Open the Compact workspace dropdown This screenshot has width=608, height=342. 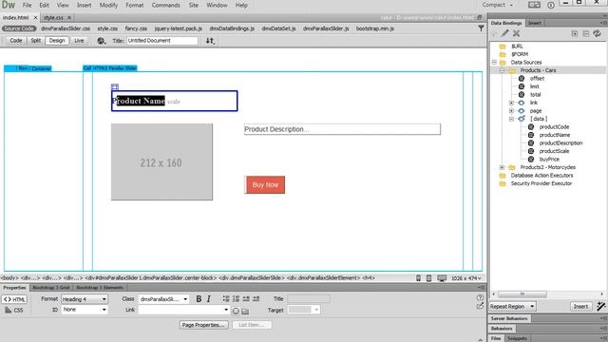(498, 5)
